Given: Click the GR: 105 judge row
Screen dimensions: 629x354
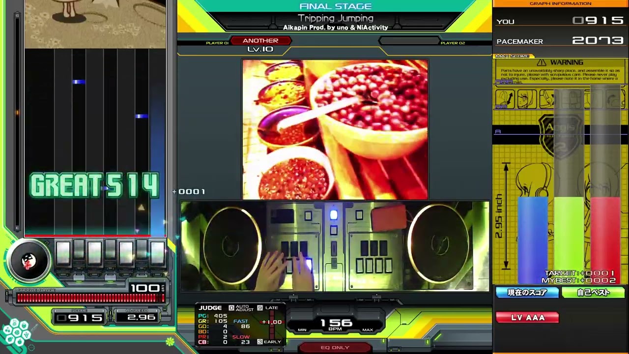Looking at the screenshot, I should coord(213,321).
